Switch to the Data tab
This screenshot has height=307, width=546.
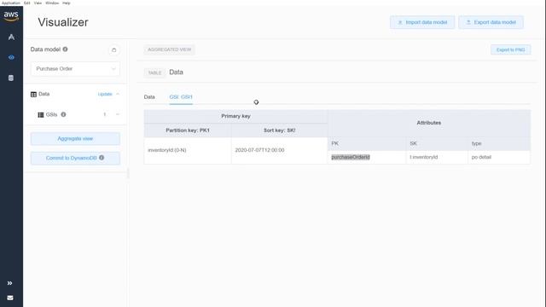click(149, 97)
